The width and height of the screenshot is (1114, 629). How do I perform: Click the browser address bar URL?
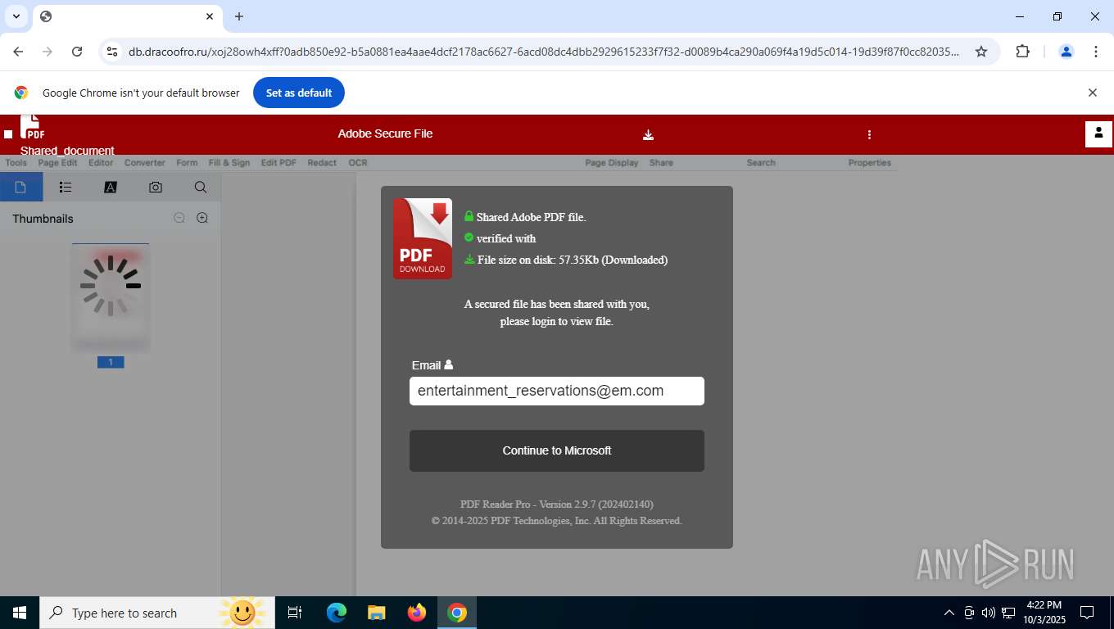[x=544, y=52]
